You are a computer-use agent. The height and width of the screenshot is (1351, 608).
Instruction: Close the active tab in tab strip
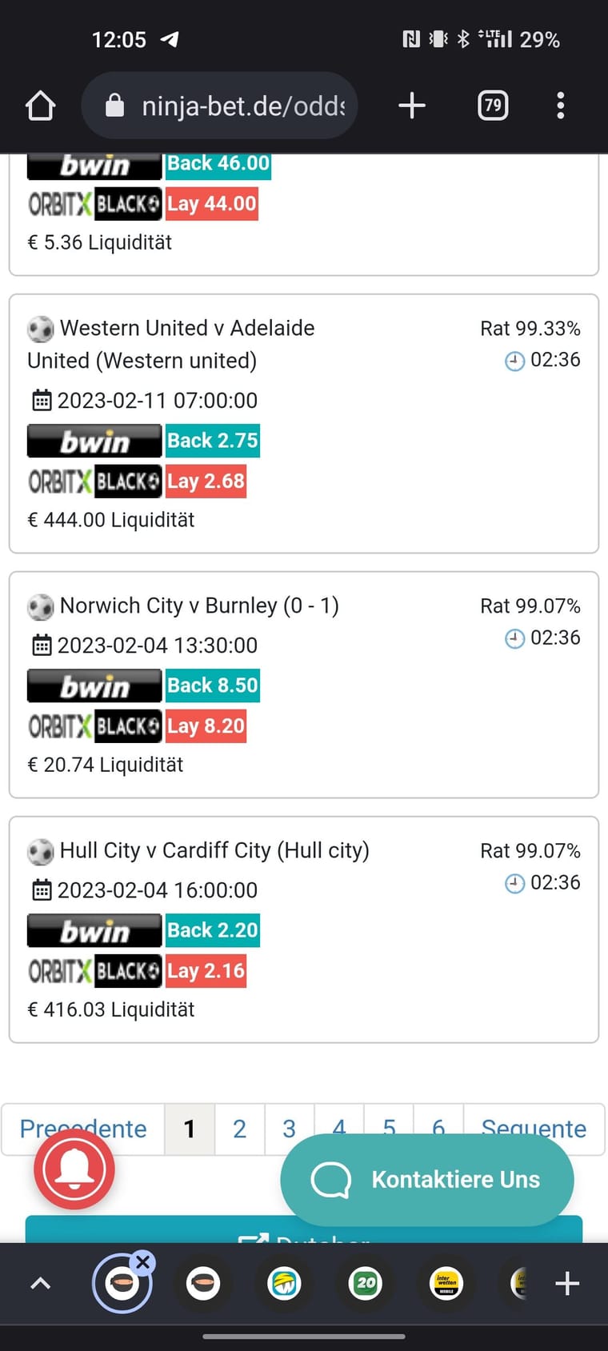[x=143, y=1262]
